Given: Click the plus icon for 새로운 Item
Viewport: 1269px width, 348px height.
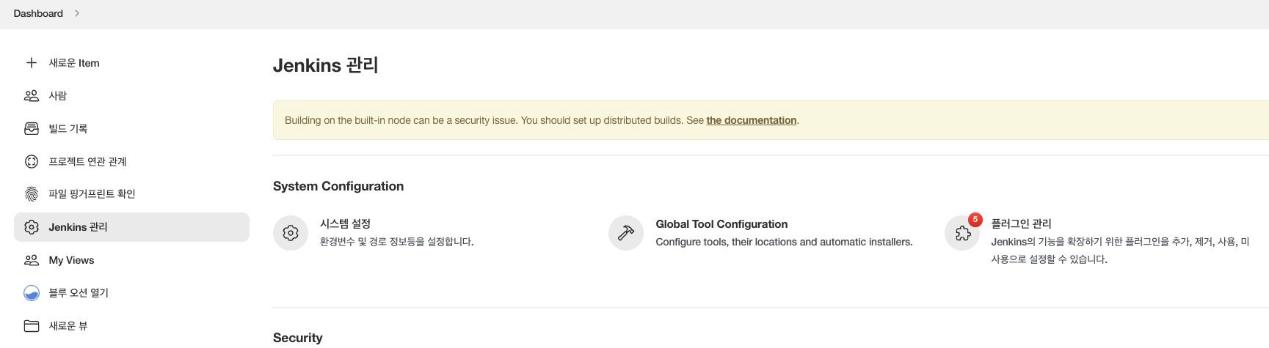Looking at the screenshot, I should click(32, 63).
